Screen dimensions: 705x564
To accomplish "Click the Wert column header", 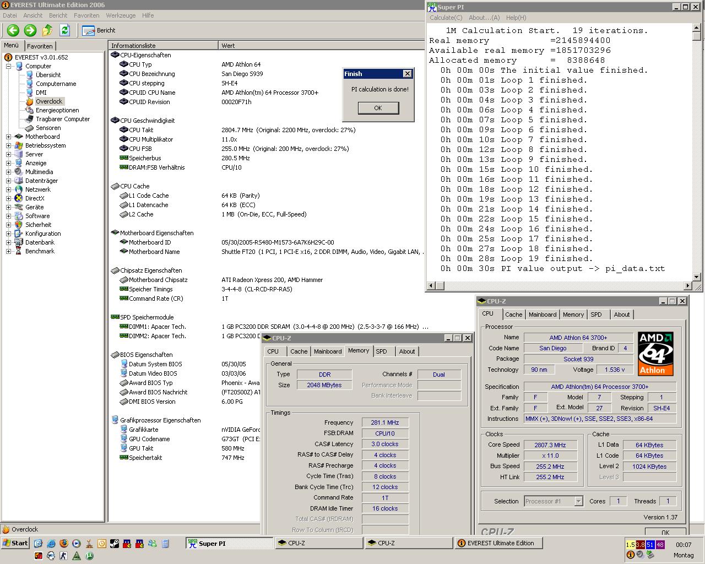I will pyautogui.click(x=228, y=46).
